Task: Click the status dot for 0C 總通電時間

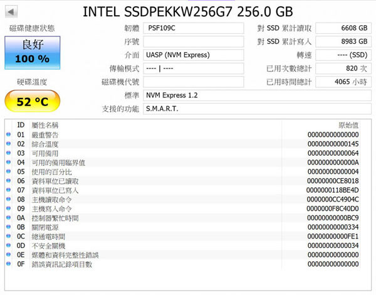Action: pyautogui.click(x=9, y=236)
